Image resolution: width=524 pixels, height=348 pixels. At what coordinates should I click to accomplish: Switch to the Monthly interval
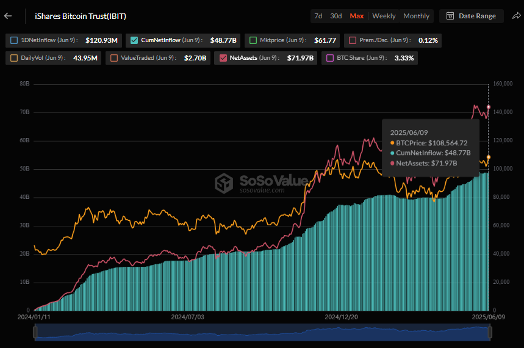pyautogui.click(x=416, y=16)
